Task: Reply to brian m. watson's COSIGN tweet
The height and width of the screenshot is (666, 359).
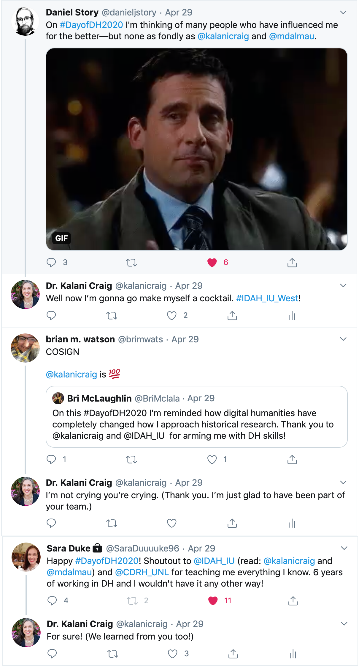Action: [51, 459]
